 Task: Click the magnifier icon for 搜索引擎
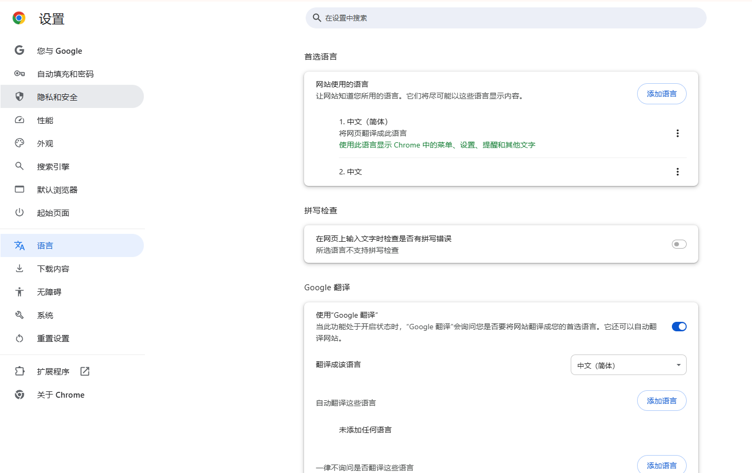point(19,166)
